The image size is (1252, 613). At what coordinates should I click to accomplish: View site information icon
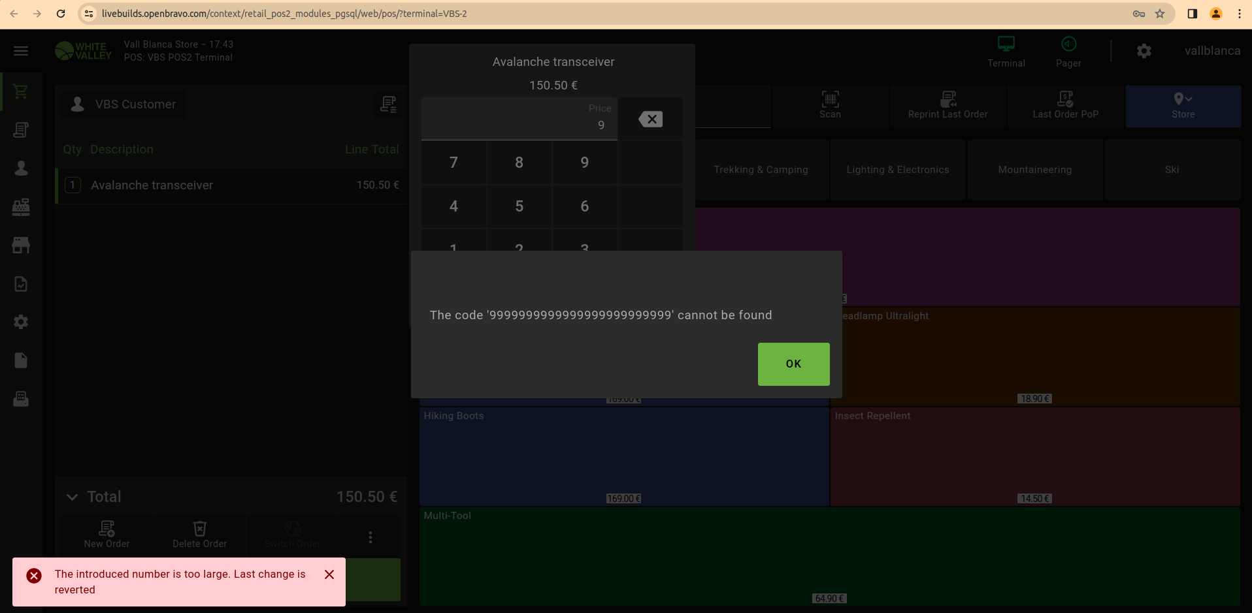(90, 14)
